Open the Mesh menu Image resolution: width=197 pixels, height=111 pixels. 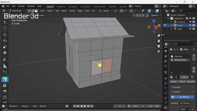[x=64, y=11]
